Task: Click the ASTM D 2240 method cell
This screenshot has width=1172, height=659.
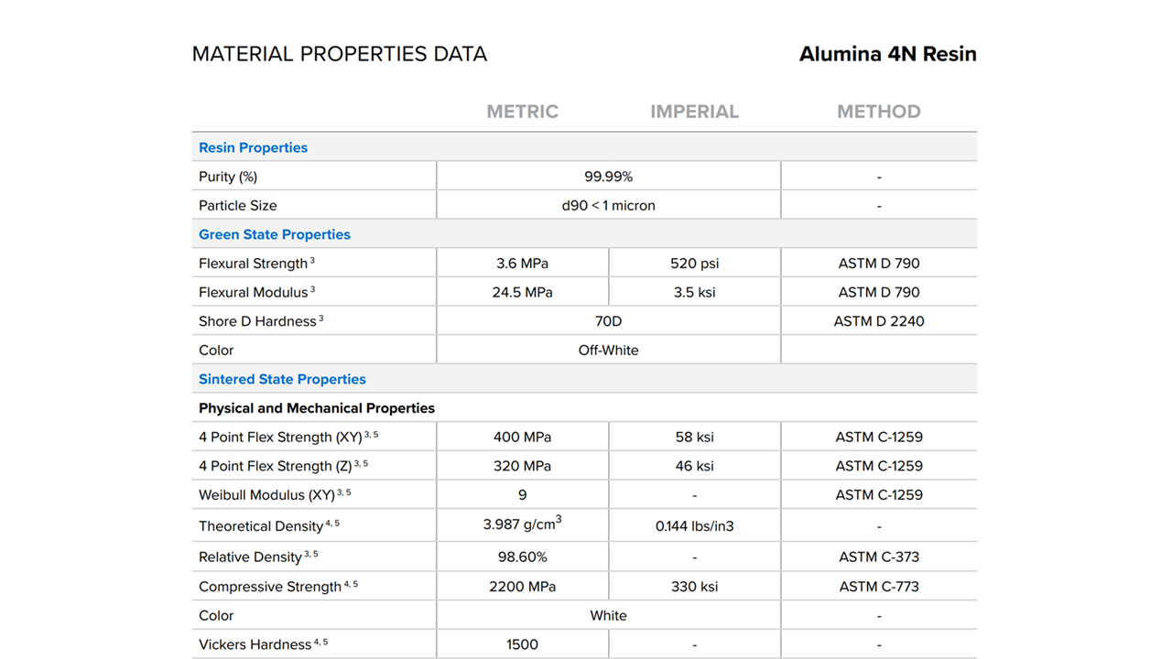Action: (x=878, y=321)
